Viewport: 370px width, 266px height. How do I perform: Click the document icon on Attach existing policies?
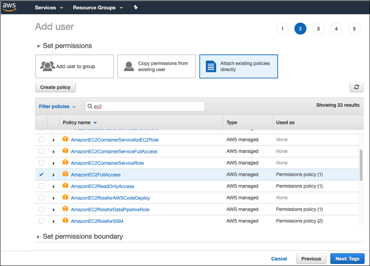click(211, 66)
